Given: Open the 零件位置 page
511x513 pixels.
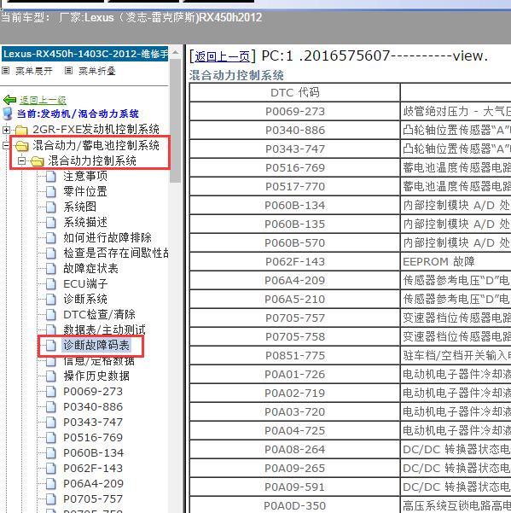Looking at the screenshot, I should (85, 191).
